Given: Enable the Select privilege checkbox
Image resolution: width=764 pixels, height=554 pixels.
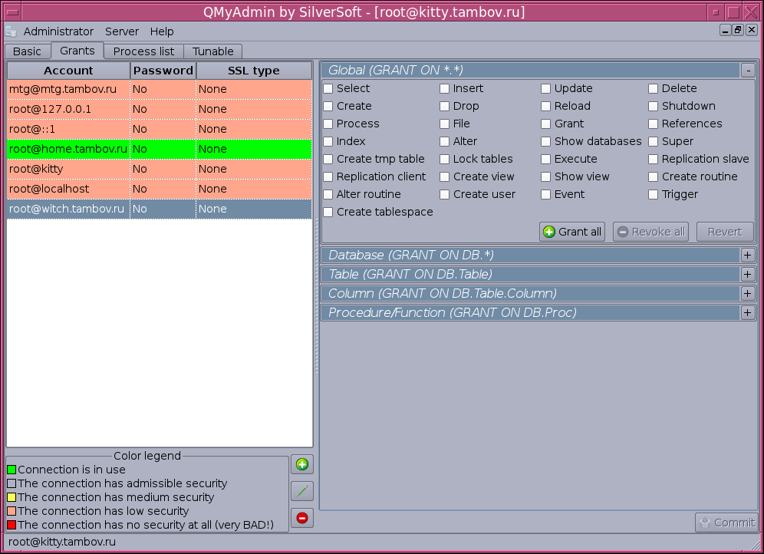Looking at the screenshot, I should 328,89.
